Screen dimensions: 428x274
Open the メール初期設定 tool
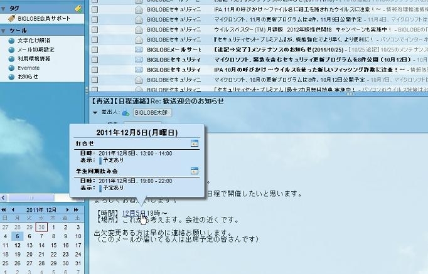[x=36, y=50]
